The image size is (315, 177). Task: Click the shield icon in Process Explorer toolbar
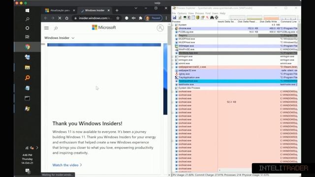[198, 18]
